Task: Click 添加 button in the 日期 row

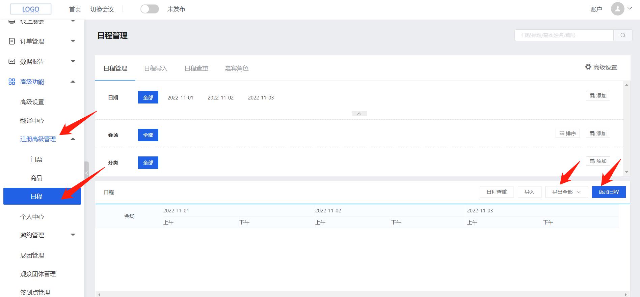Action: [x=598, y=96]
